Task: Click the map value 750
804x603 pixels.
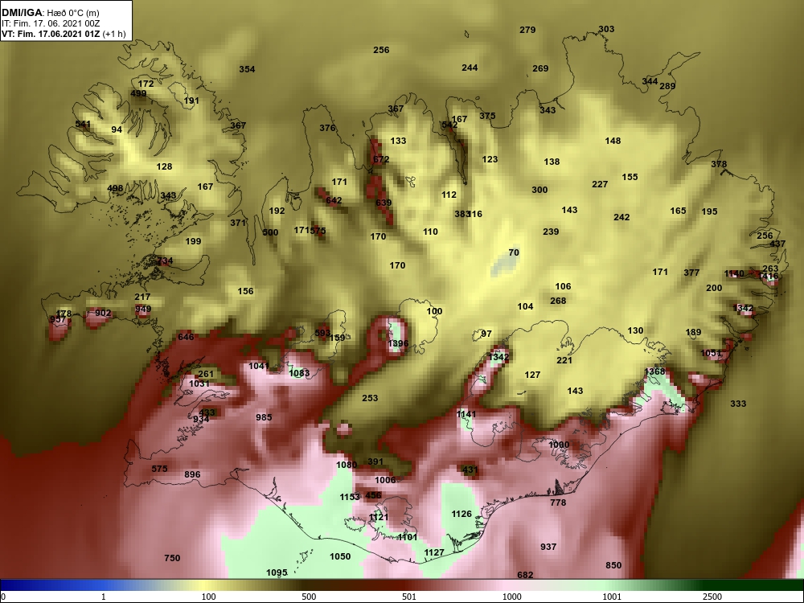Action: (172, 559)
